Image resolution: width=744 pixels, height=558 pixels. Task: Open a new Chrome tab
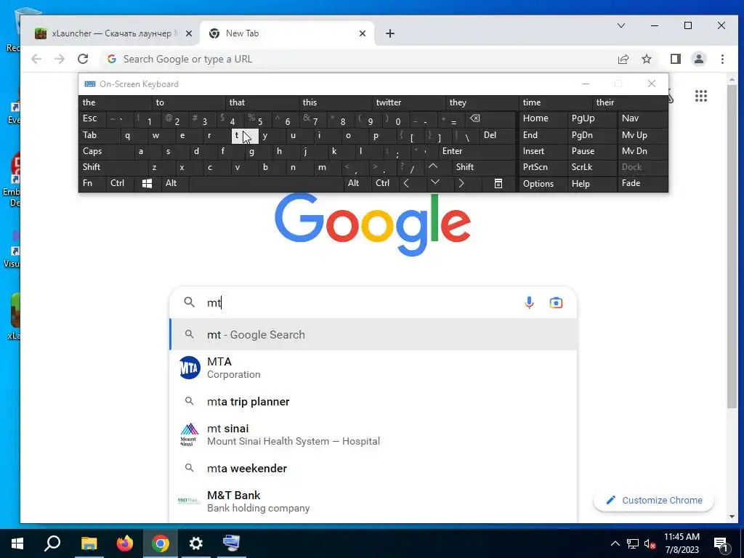coord(390,33)
